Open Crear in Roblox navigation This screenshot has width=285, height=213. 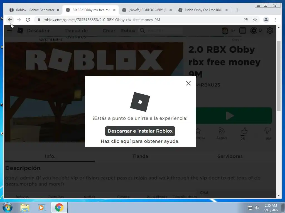pyautogui.click(x=109, y=31)
